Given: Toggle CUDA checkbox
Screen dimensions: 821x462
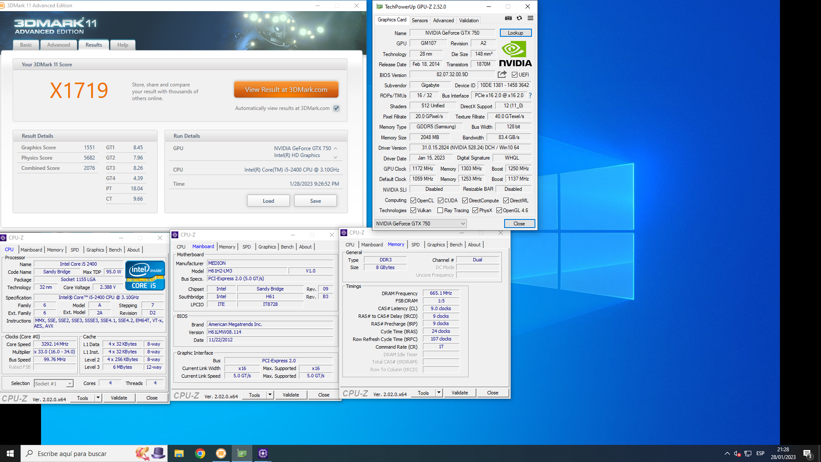Looking at the screenshot, I should pos(440,200).
